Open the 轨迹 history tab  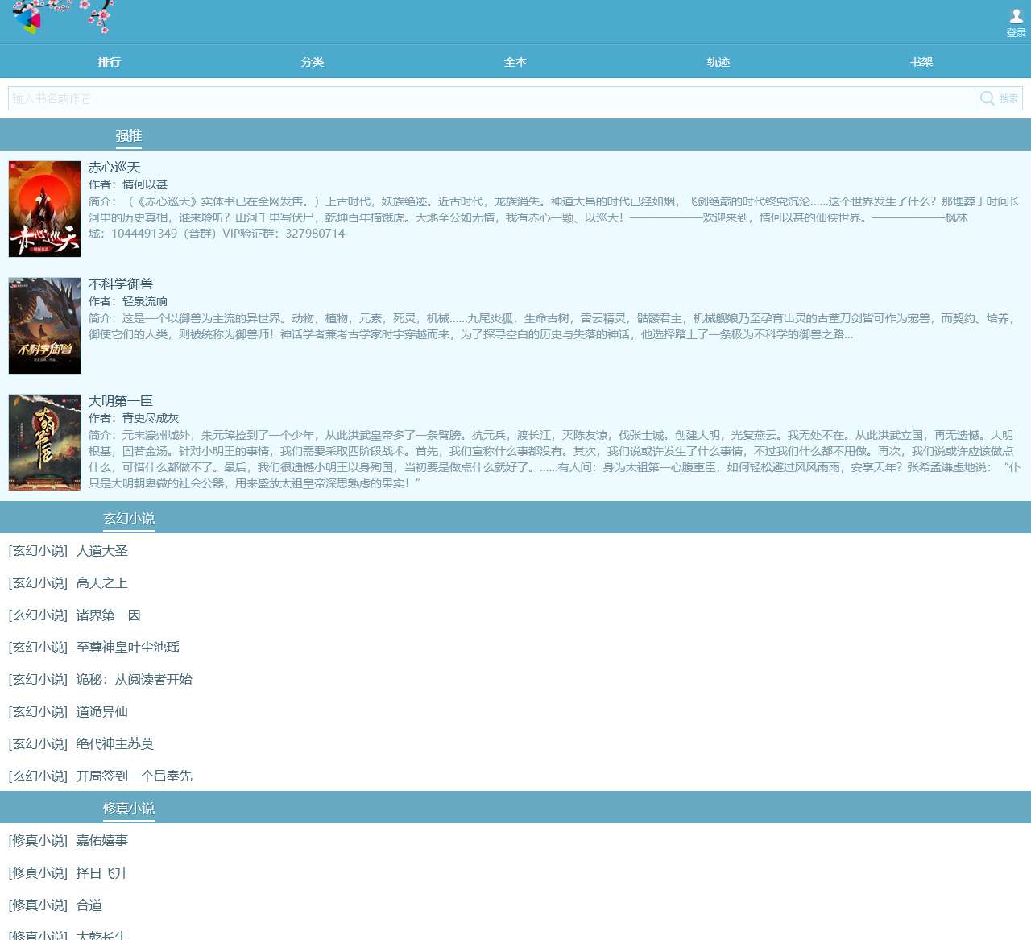pyautogui.click(x=718, y=62)
